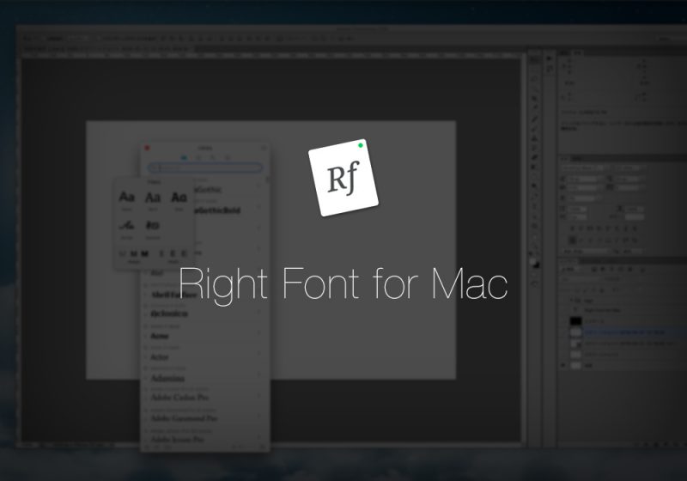Select the Adamina font row
This screenshot has height=481, width=687.
click(x=204, y=376)
